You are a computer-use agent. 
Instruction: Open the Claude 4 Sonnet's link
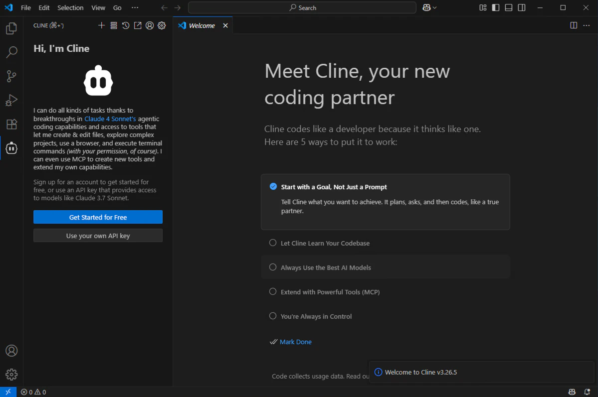click(x=110, y=119)
